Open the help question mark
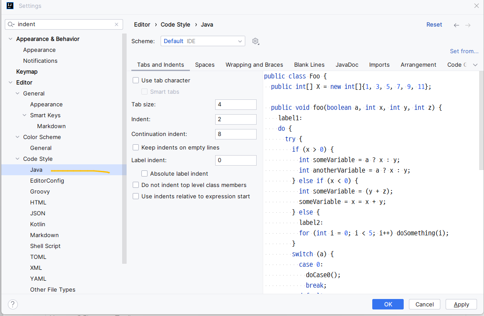The width and height of the screenshot is (484, 316). pyautogui.click(x=13, y=304)
